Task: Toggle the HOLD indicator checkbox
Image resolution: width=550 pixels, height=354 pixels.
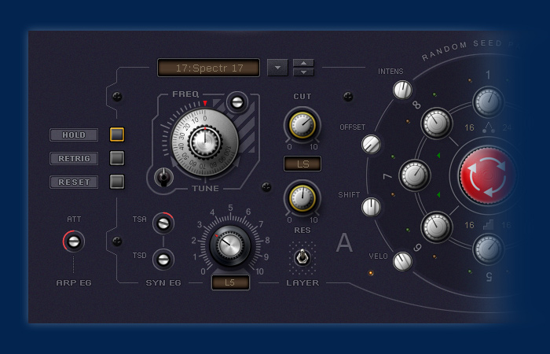Action: click(117, 135)
